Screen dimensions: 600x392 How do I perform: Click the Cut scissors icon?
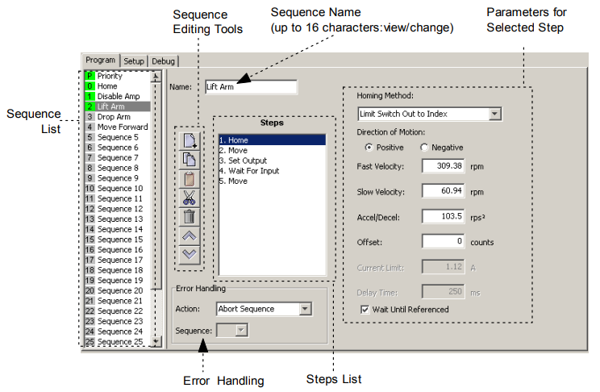(190, 198)
